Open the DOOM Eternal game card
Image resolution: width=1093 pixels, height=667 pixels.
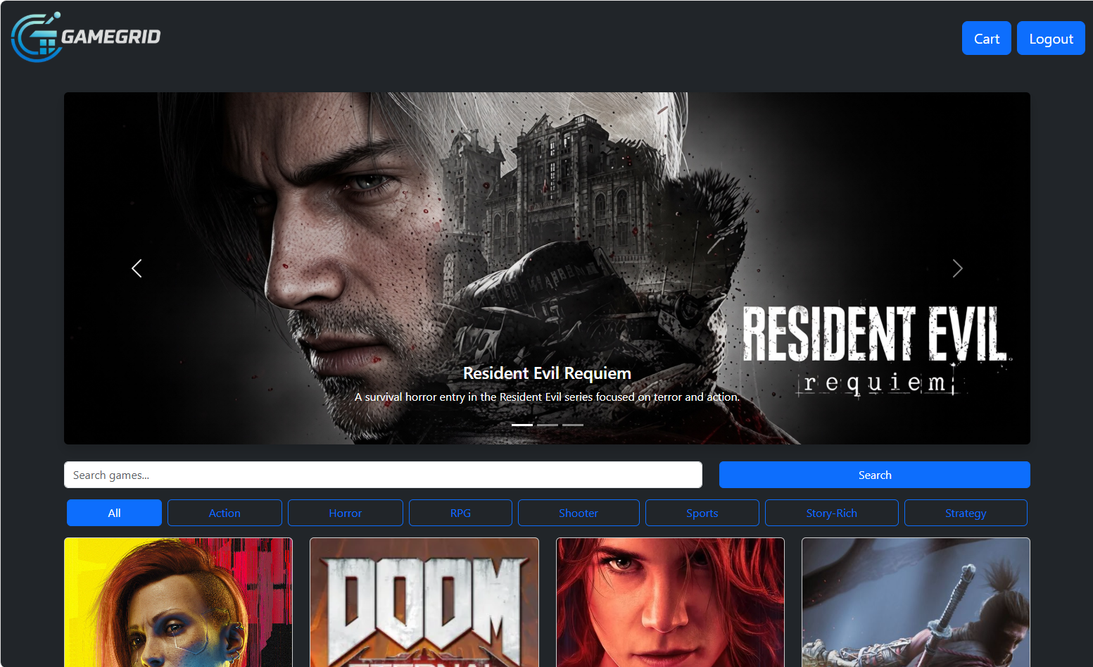(x=424, y=602)
